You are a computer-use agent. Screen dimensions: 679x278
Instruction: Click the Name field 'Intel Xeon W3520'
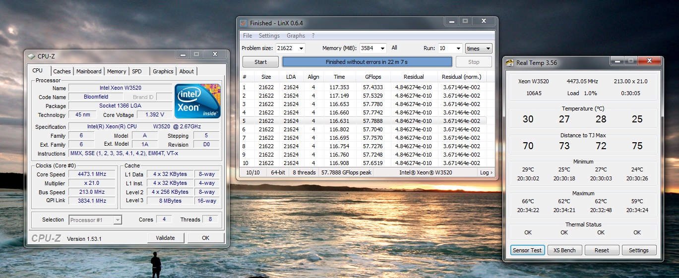(x=120, y=88)
